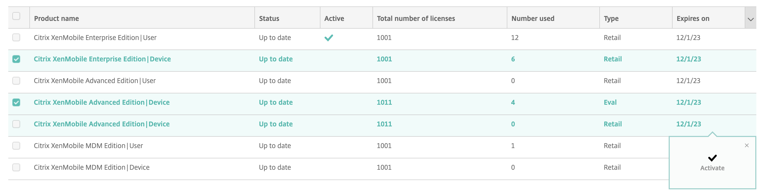
Task: Click the Total number of licenses header
Action: coord(416,19)
